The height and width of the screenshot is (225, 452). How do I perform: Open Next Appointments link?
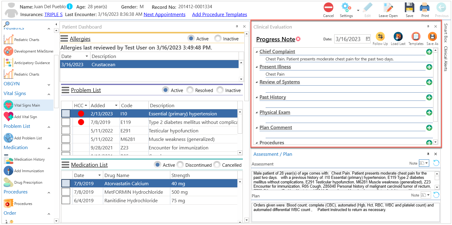[165, 14]
